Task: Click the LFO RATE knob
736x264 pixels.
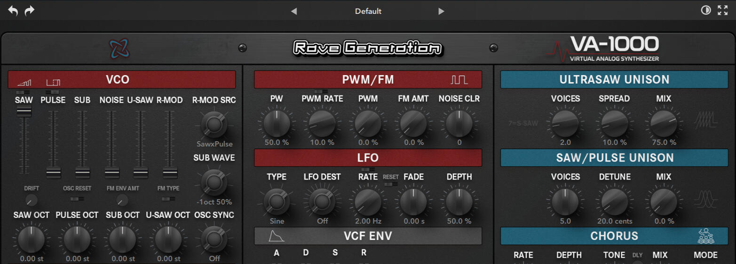Action: click(368, 202)
